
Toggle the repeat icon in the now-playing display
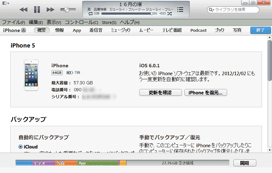(91, 14)
